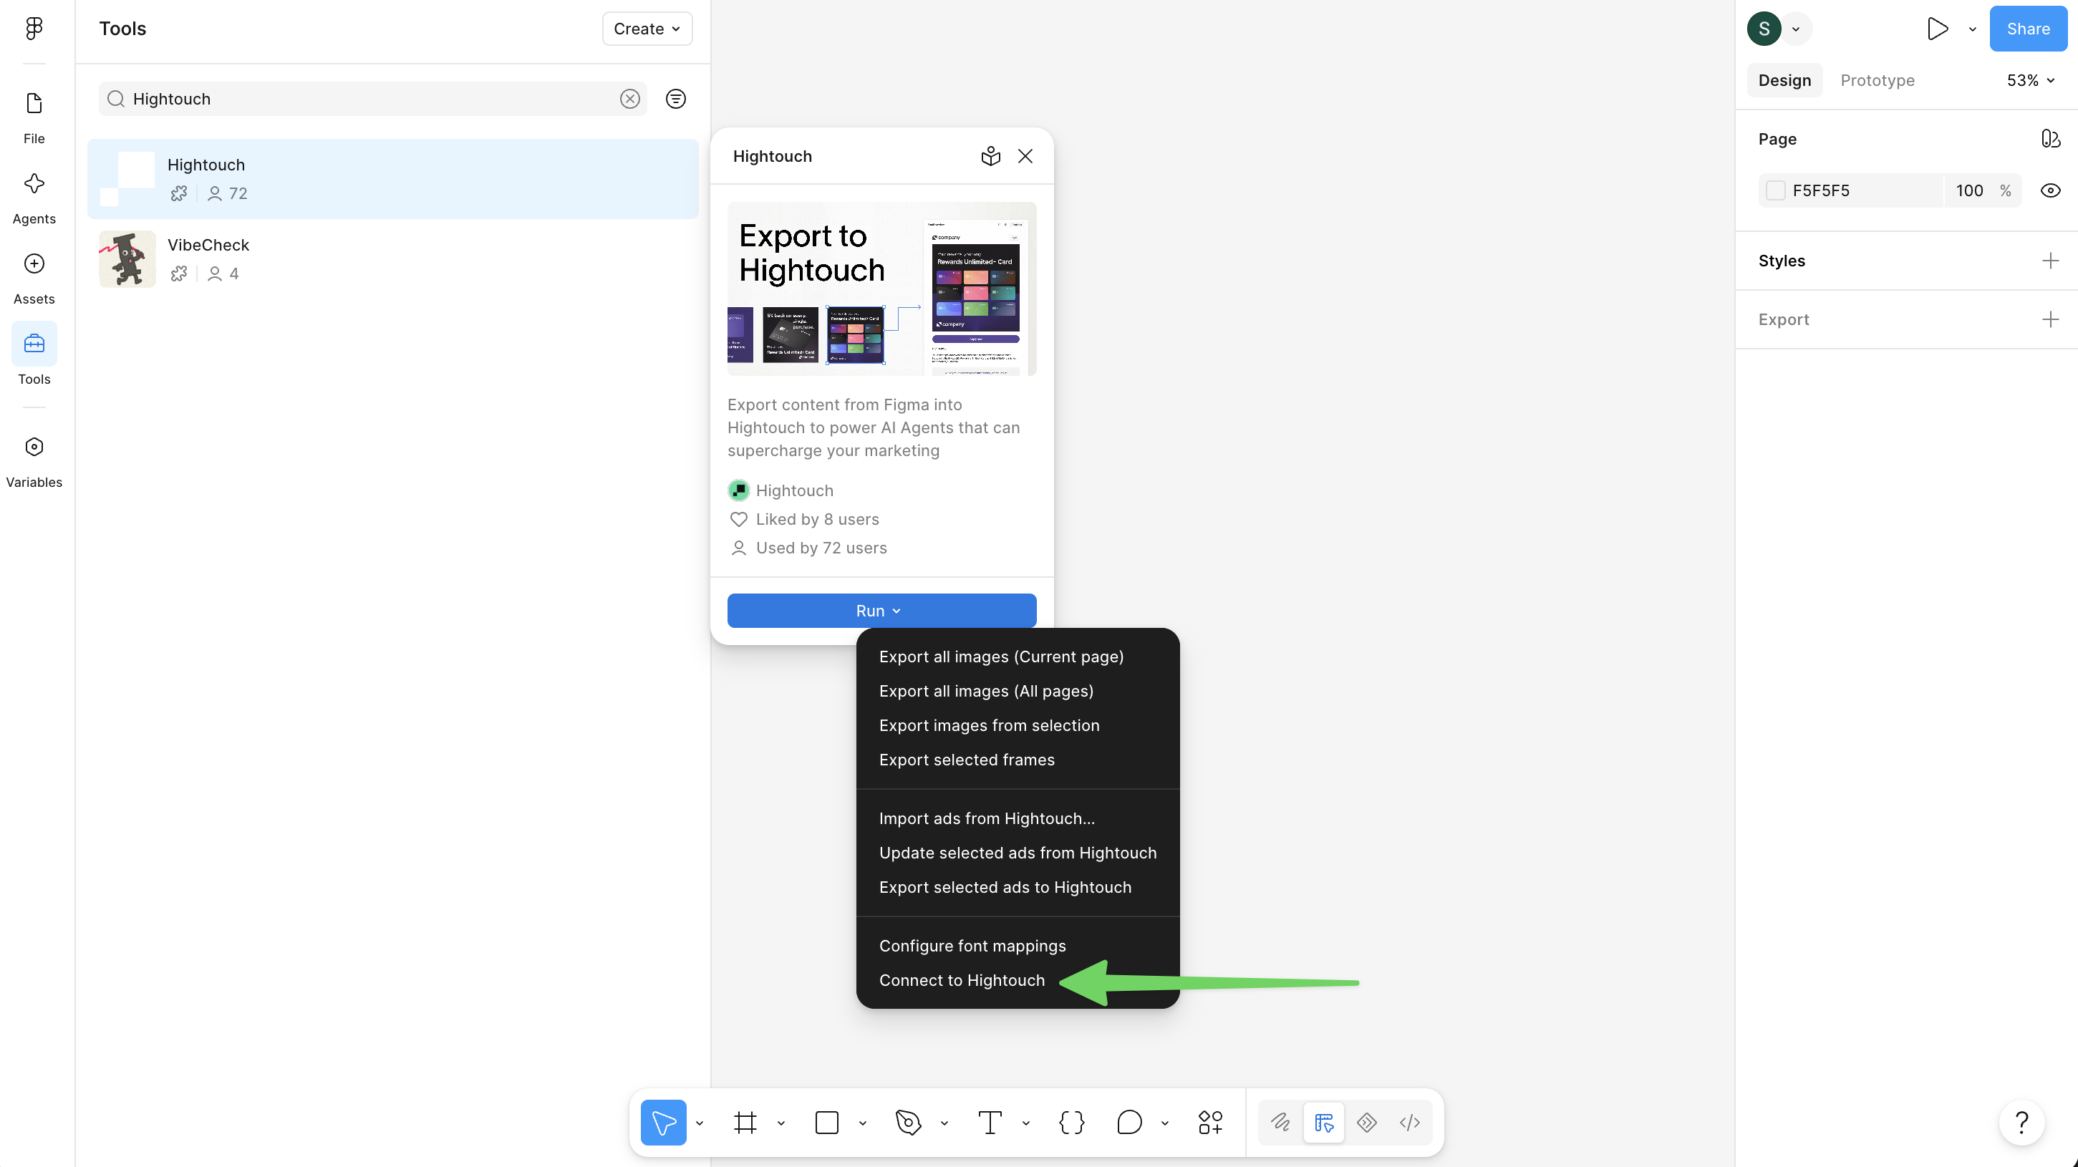The image size is (2078, 1167).
Task: Click the plugin community icon in Hightouch panel
Action: pyautogui.click(x=990, y=157)
